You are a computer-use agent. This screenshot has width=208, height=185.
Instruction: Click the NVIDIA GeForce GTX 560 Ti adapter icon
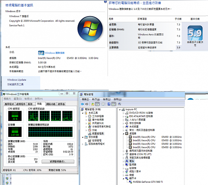click(x=131, y=182)
